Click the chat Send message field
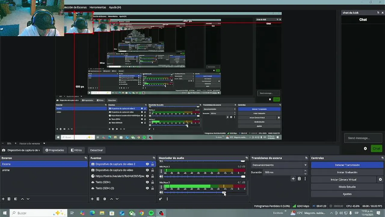The width and height of the screenshot is (385, 217). 363,138
